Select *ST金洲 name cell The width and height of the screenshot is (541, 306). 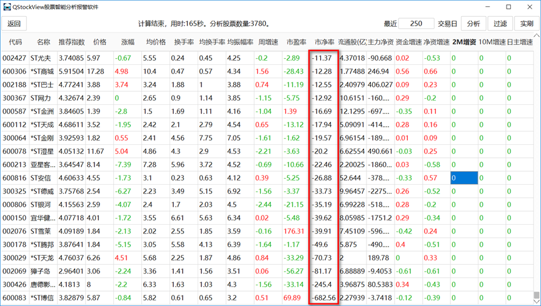[x=44, y=111]
